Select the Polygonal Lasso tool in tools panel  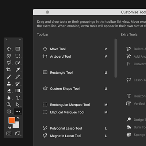pyautogui.click(x=9, y=63)
